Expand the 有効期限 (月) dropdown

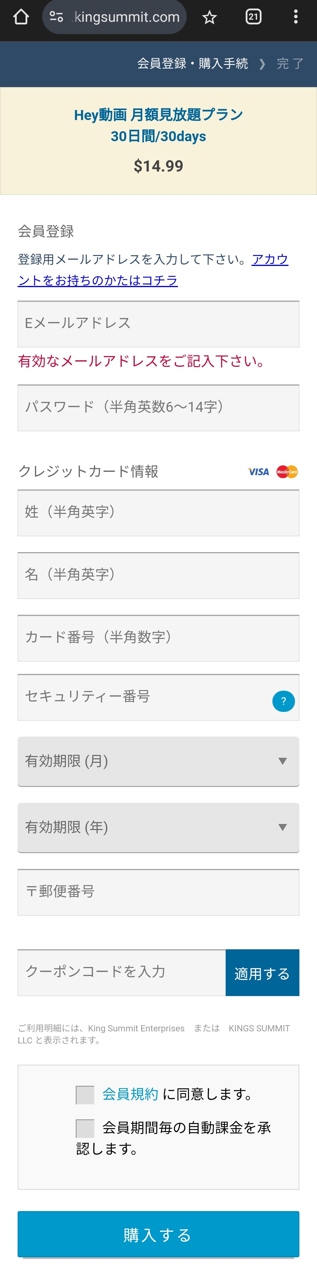pyautogui.click(x=158, y=761)
